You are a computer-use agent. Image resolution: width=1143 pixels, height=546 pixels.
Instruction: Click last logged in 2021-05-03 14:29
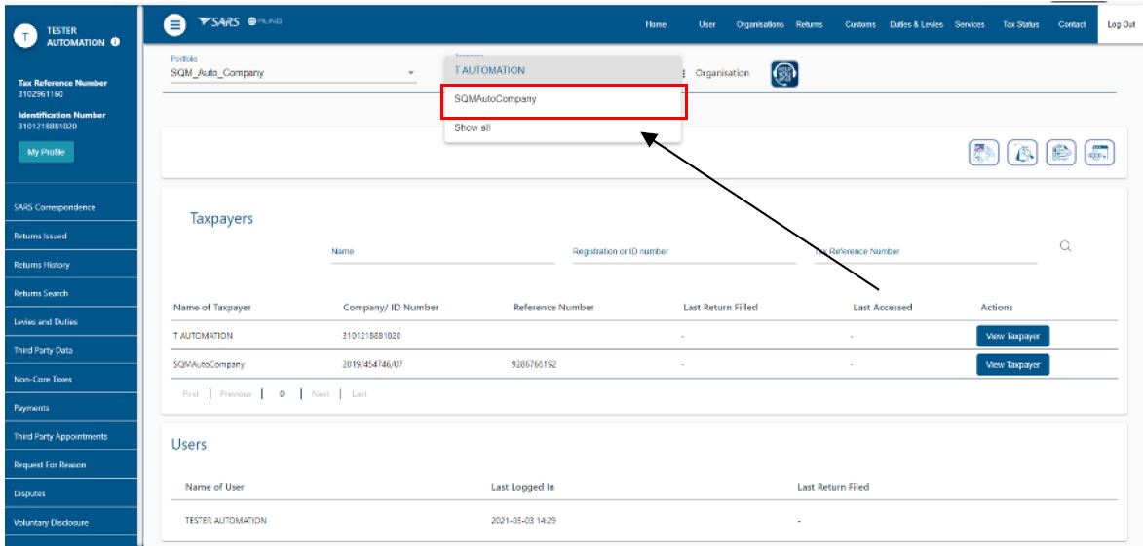[523, 522]
